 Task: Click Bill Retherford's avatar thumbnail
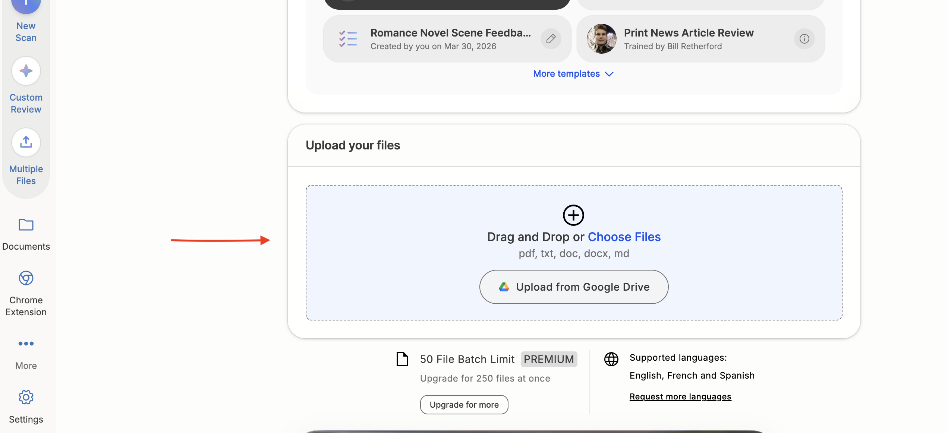[601, 39]
